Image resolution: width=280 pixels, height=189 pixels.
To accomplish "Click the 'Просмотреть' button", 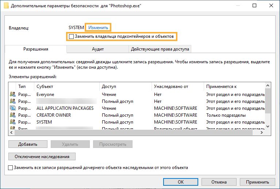I will coord(113,144).
